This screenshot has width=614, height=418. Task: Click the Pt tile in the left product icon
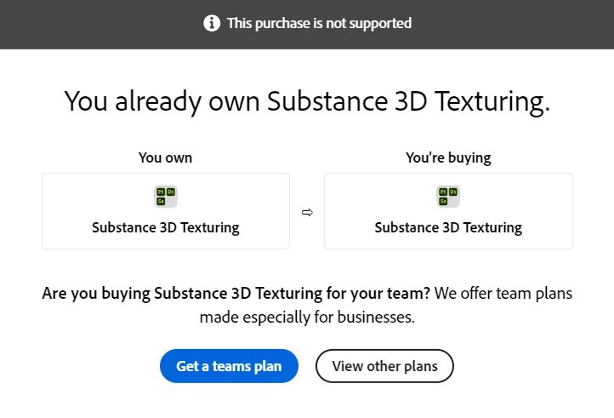point(161,192)
